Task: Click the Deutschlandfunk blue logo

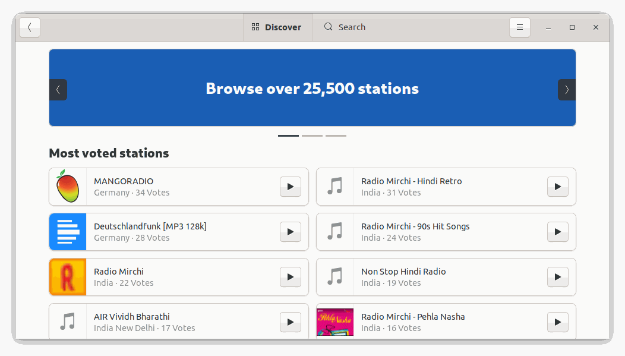Action: pyautogui.click(x=68, y=232)
